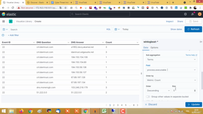Image resolution: width=203 pixels, height=114 pixels.
Task: Open the newsfeed bell notifications
Action: (x=193, y=14)
